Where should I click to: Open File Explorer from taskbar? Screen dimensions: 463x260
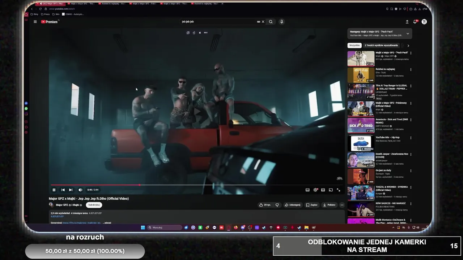[x=306, y=227]
